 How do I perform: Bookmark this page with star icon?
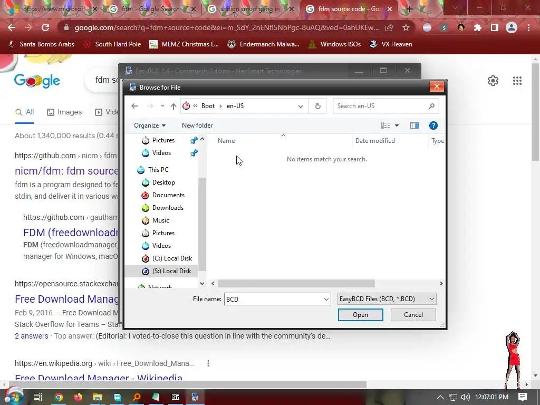[x=406, y=27]
